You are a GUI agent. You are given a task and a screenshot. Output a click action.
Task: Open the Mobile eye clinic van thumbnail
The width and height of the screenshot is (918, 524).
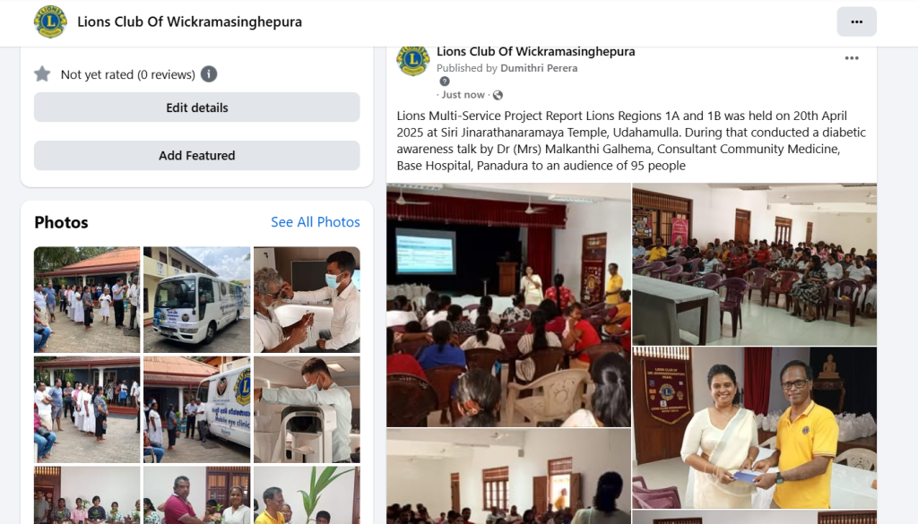pos(196,409)
